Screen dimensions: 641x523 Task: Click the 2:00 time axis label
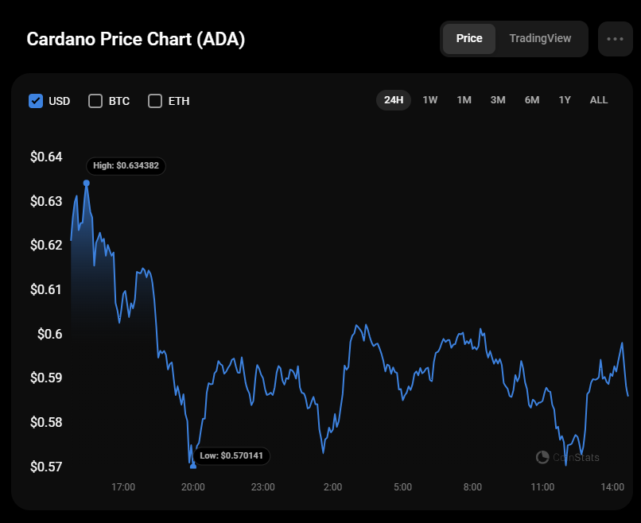332,486
